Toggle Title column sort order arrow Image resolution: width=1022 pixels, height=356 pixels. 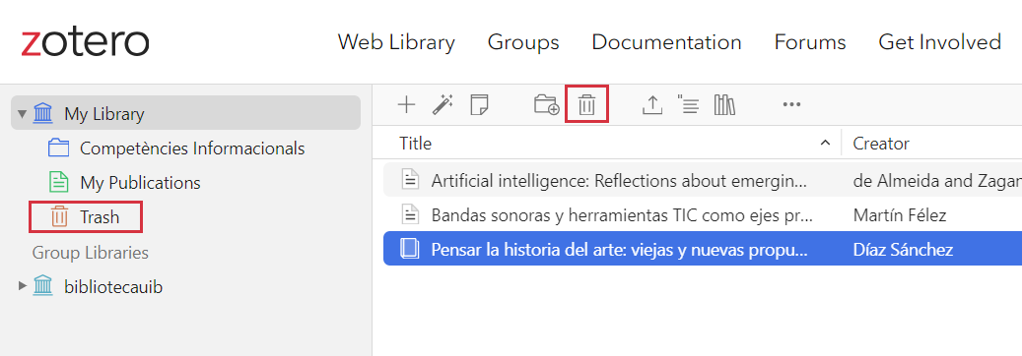(825, 143)
